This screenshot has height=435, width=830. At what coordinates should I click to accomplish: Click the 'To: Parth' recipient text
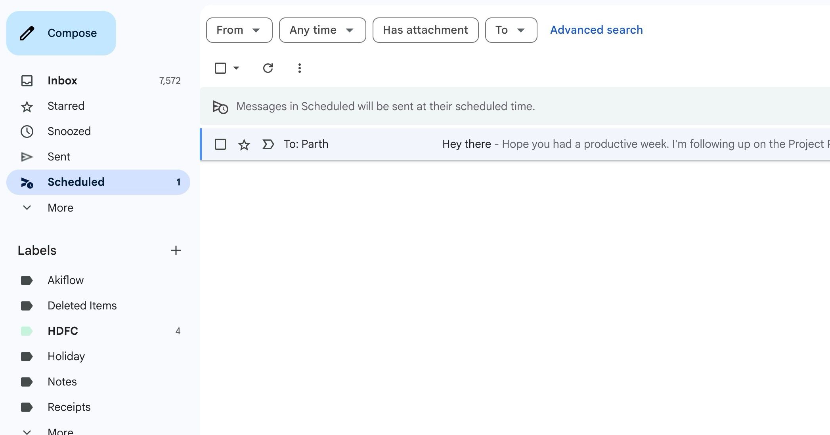coord(306,144)
